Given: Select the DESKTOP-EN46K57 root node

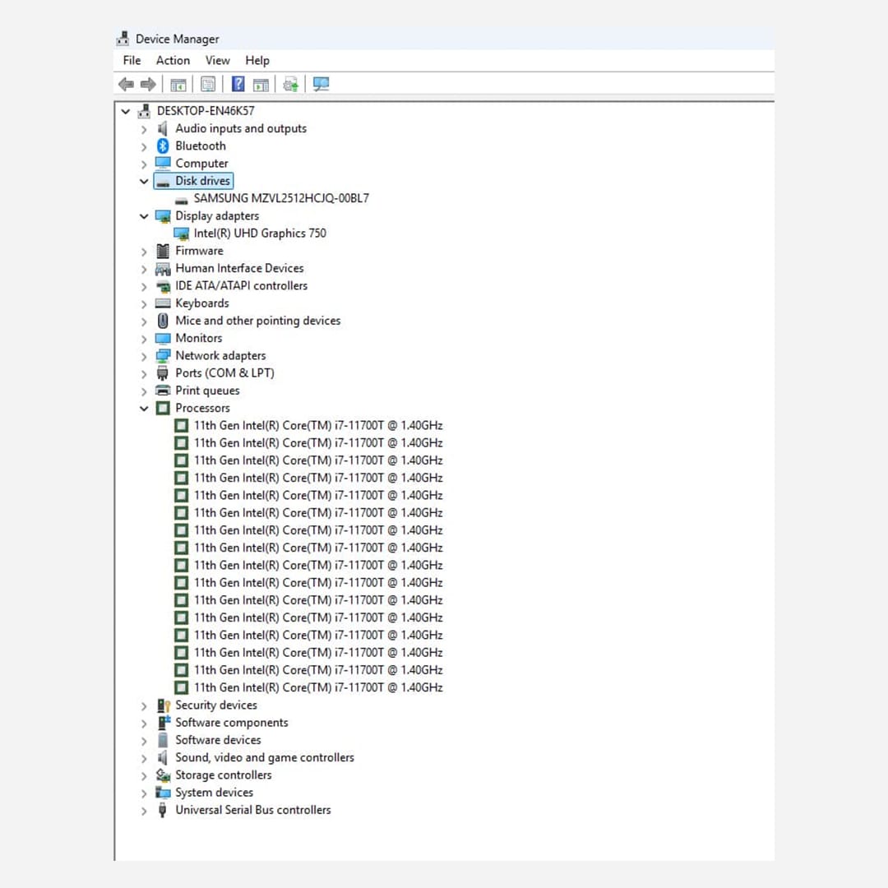Looking at the screenshot, I should (x=206, y=111).
